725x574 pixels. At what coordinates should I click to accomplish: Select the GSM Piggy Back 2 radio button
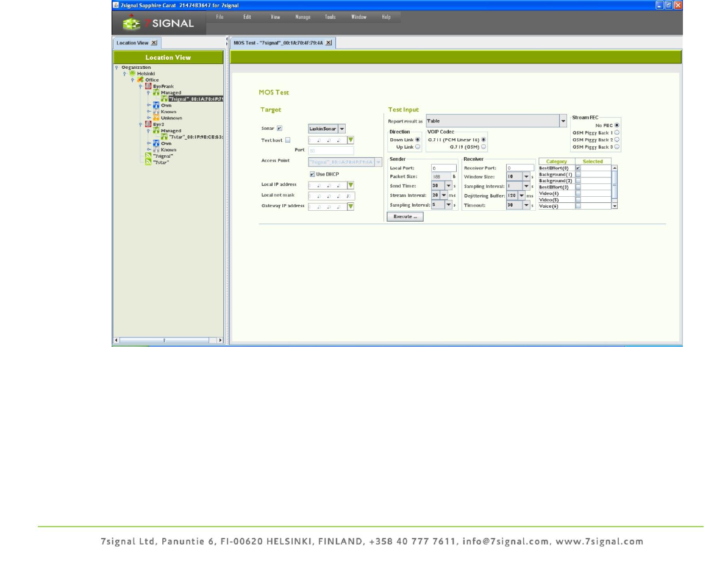pos(617,140)
